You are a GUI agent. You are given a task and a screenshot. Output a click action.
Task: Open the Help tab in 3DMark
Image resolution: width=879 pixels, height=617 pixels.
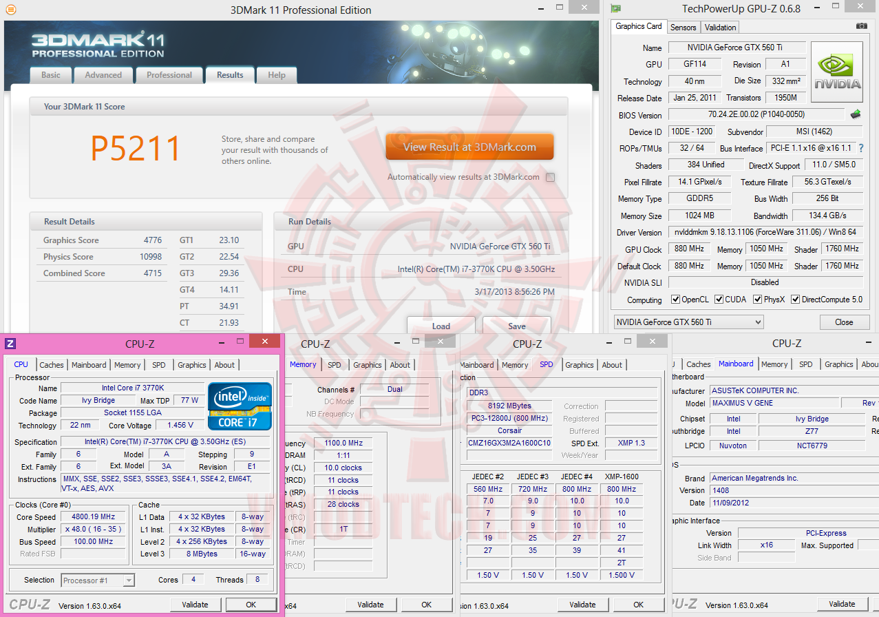[277, 75]
